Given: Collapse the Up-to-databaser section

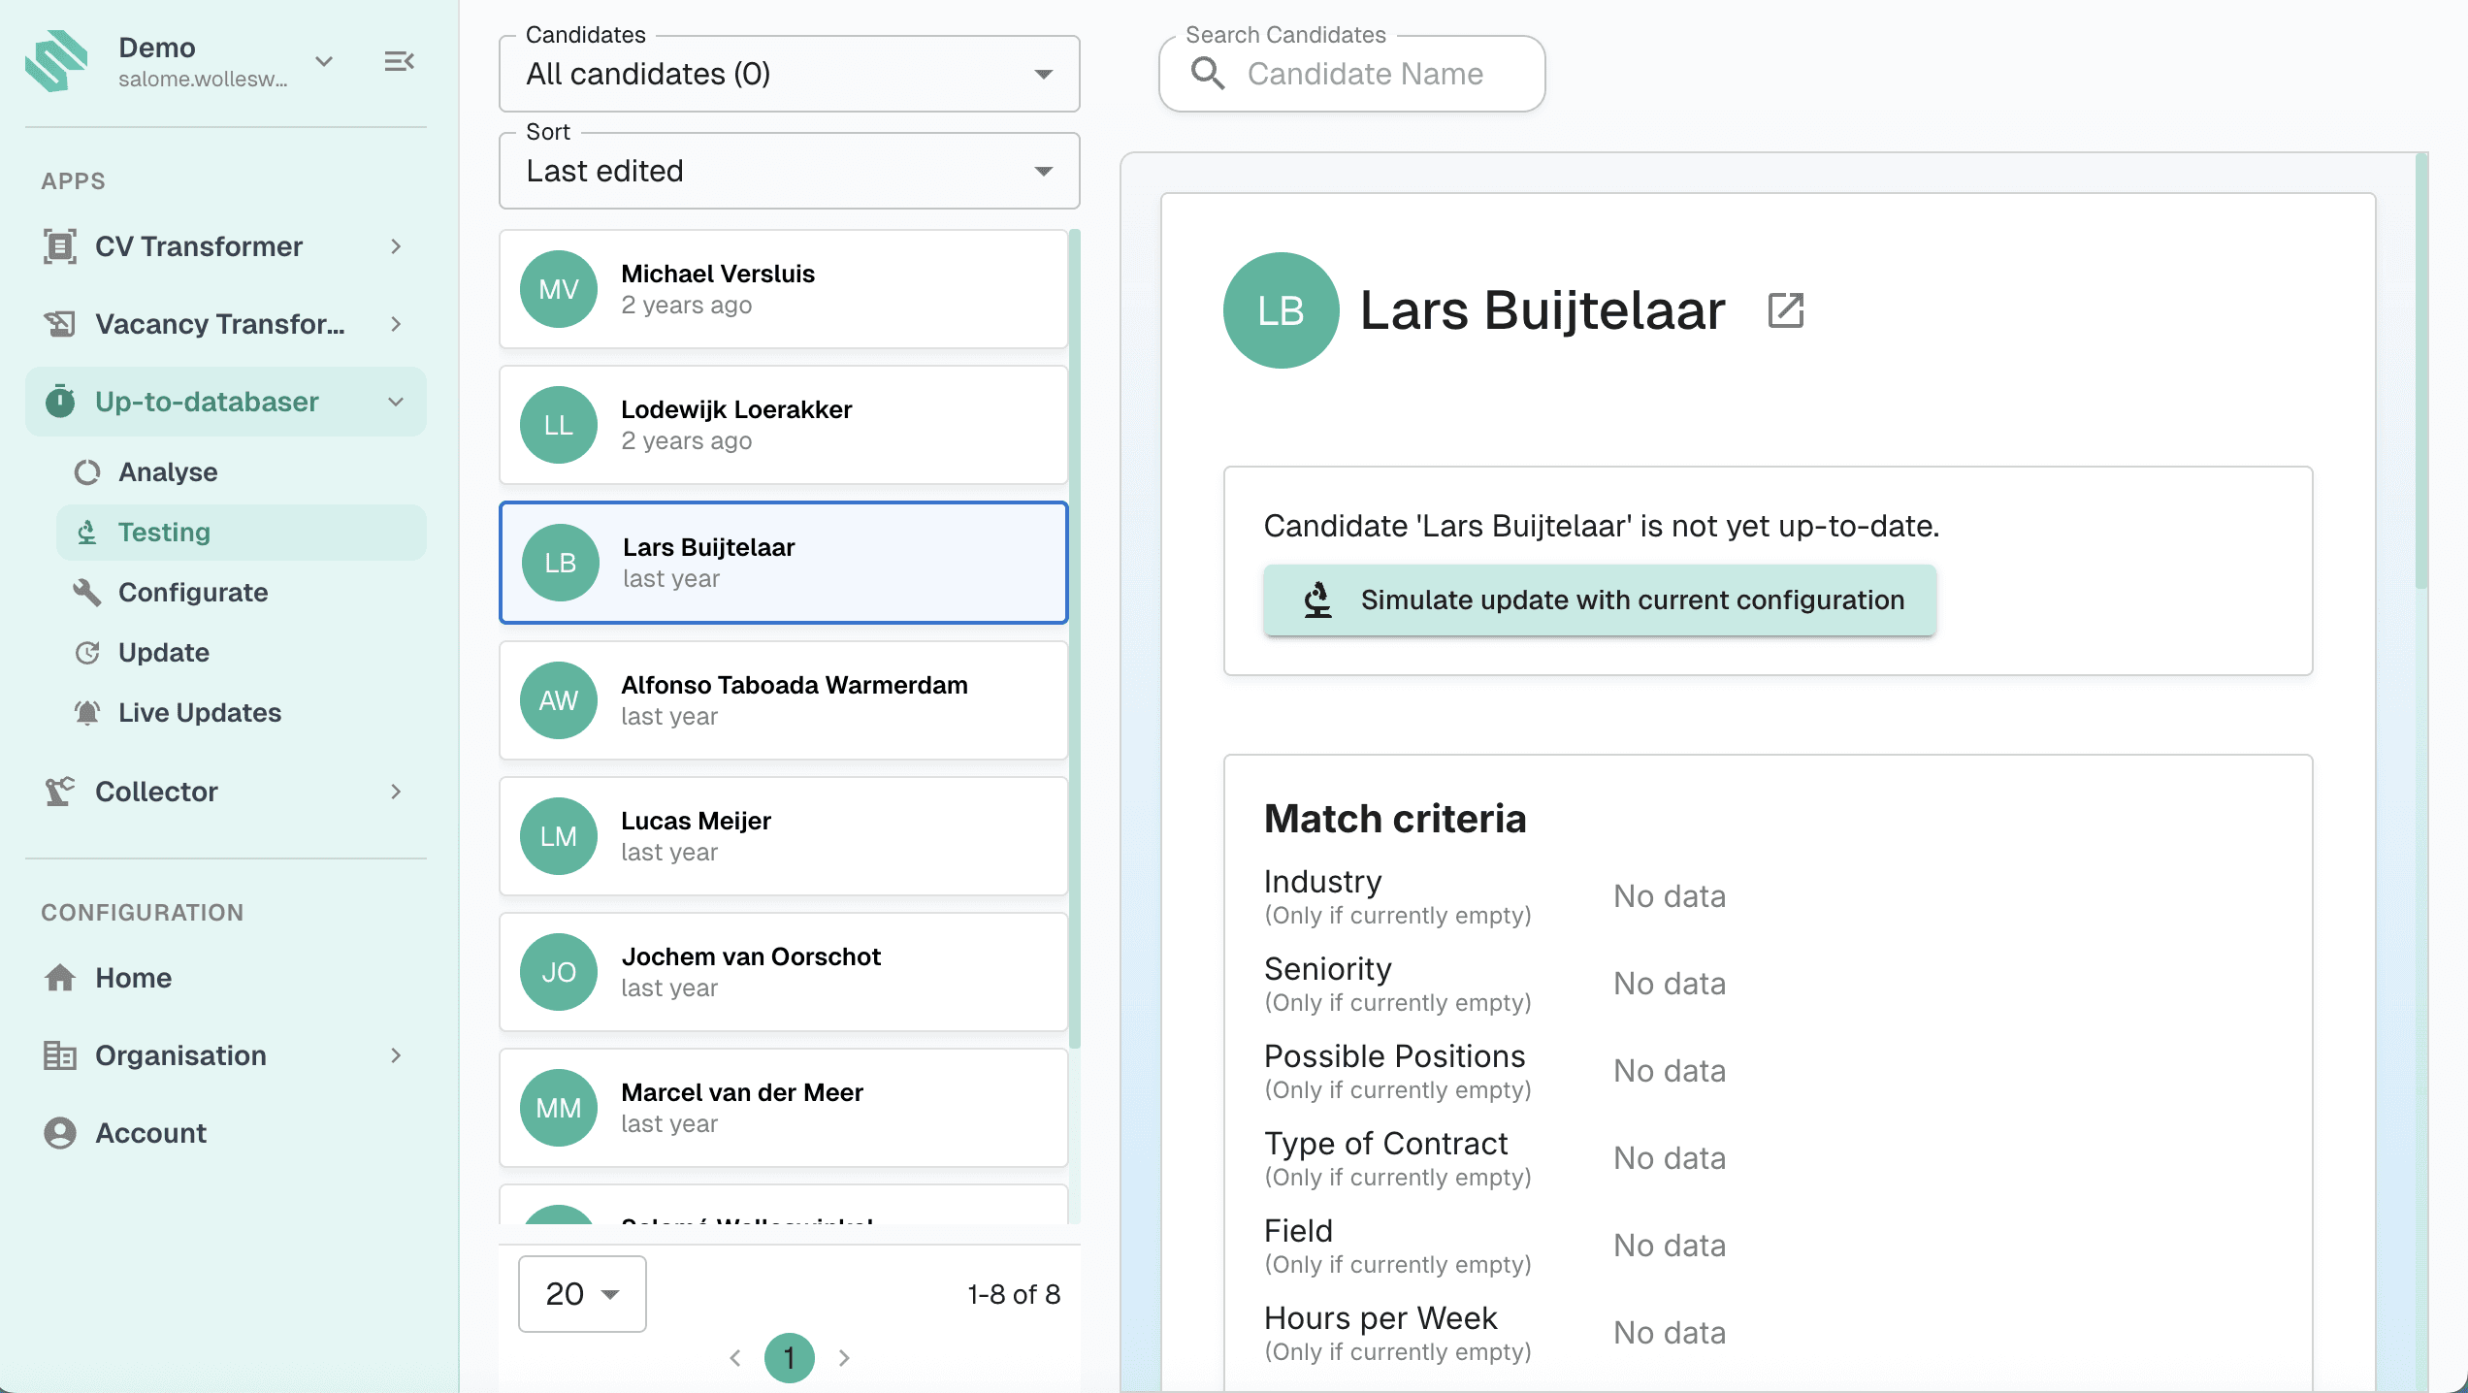Looking at the screenshot, I should [x=396, y=402].
